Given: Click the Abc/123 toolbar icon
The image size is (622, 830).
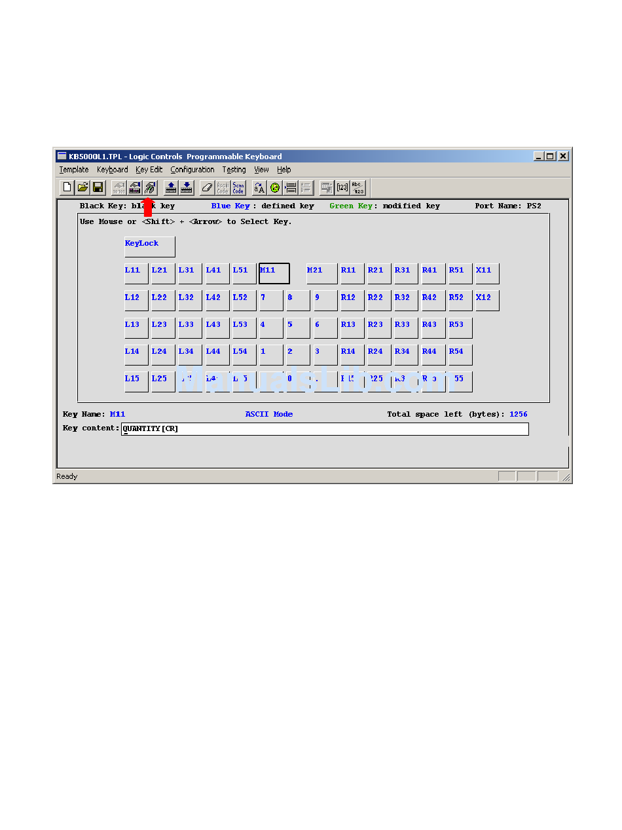Looking at the screenshot, I should pyautogui.click(x=358, y=188).
